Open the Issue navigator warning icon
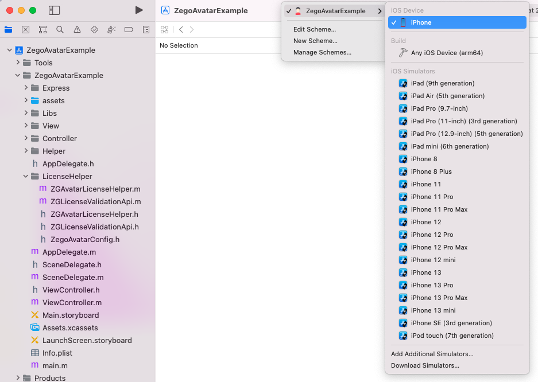Viewport: 538px width, 382px height. click(x=77, y=30)
